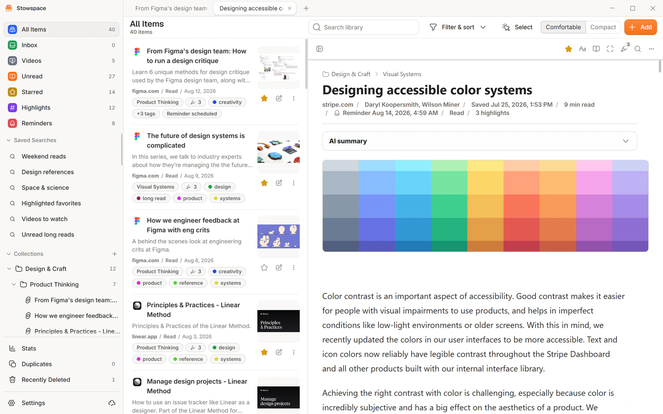Show Starred items
This screenshot has height=414, width=663.
pyautogui.click(x=61, y=92)
